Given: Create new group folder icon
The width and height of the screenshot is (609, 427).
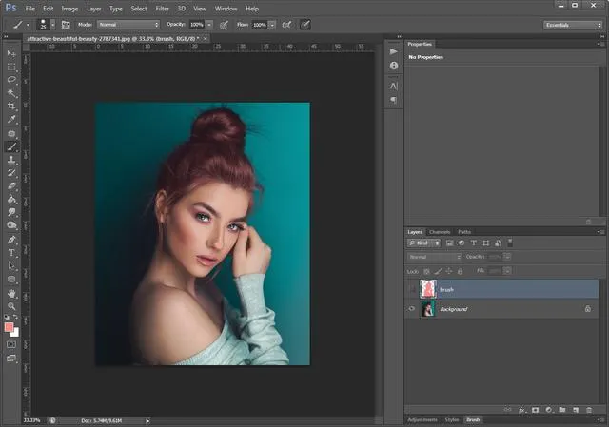Looking at the screenshot, I should point(562,410).
